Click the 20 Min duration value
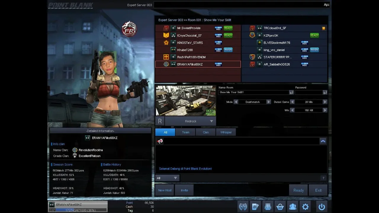The width and height of the screenshot is (379, 213). pyautogui.click(x=309, y=102)
